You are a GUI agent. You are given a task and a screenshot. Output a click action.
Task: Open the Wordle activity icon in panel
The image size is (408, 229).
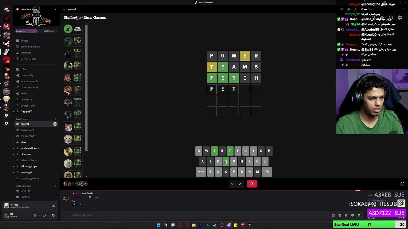[6, 206]
